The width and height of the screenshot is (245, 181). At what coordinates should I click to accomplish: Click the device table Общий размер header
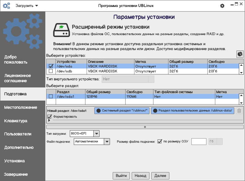tap(188, 61)
